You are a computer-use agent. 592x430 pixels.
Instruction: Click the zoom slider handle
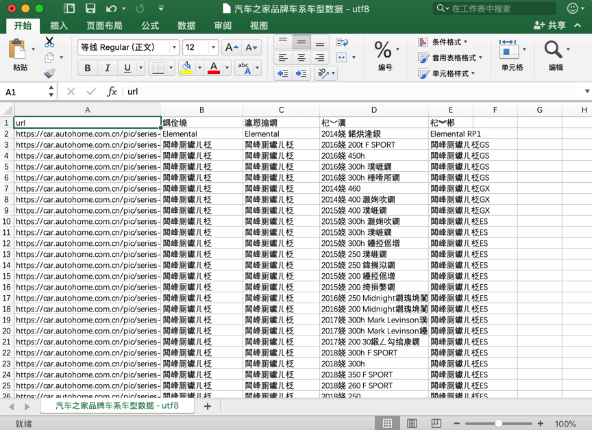(498, 424)
